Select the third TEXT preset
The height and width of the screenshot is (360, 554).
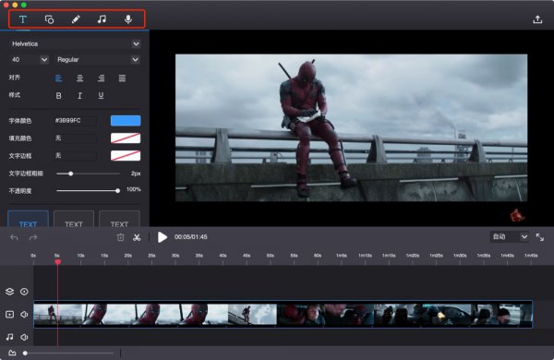tap(119, 219)
